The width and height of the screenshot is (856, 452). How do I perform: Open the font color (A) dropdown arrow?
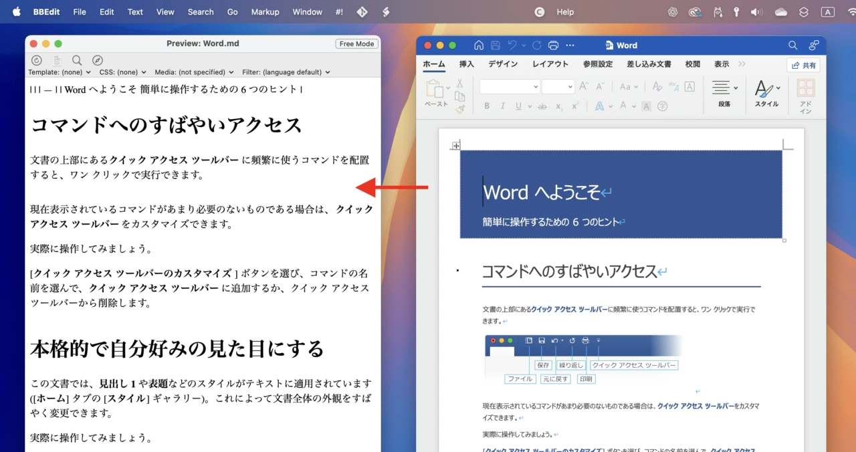633,106
